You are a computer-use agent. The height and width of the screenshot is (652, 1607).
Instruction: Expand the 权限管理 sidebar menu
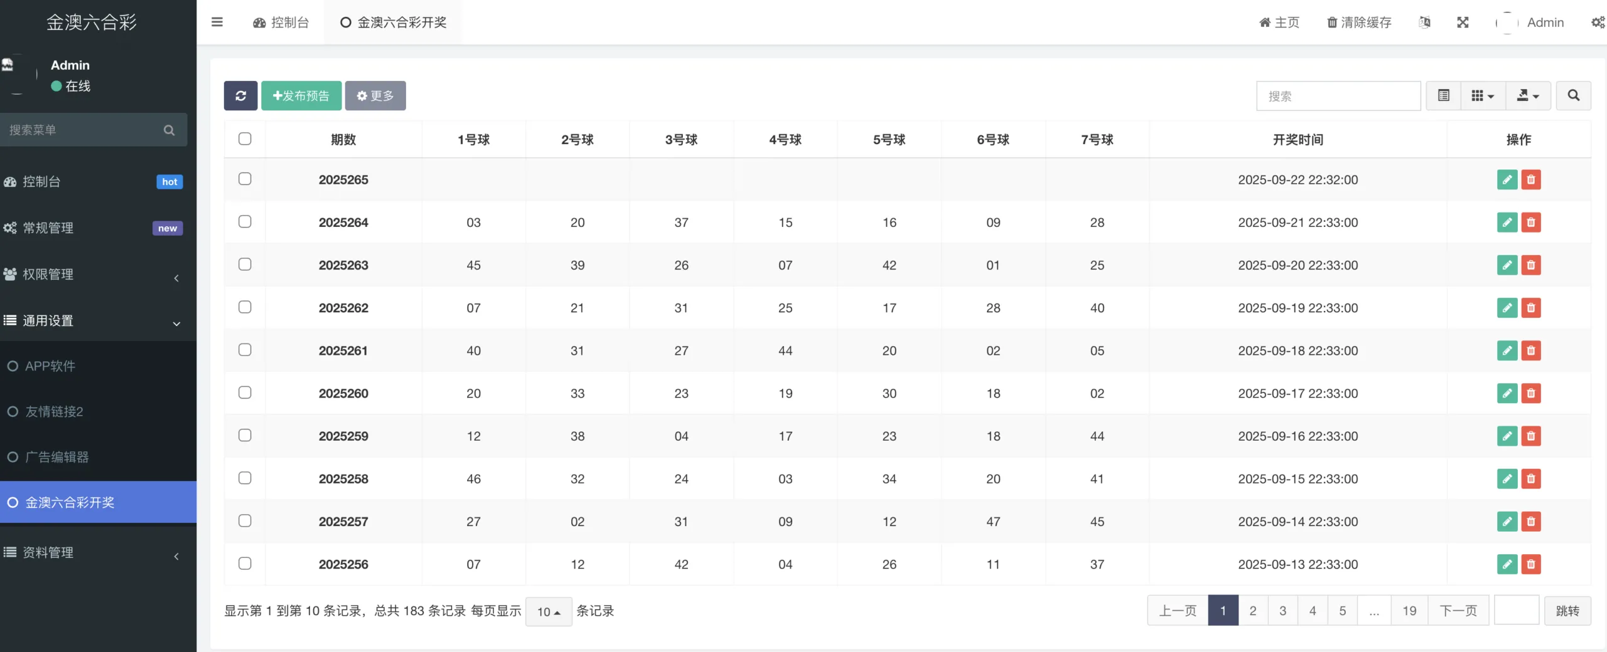point(98,274)
